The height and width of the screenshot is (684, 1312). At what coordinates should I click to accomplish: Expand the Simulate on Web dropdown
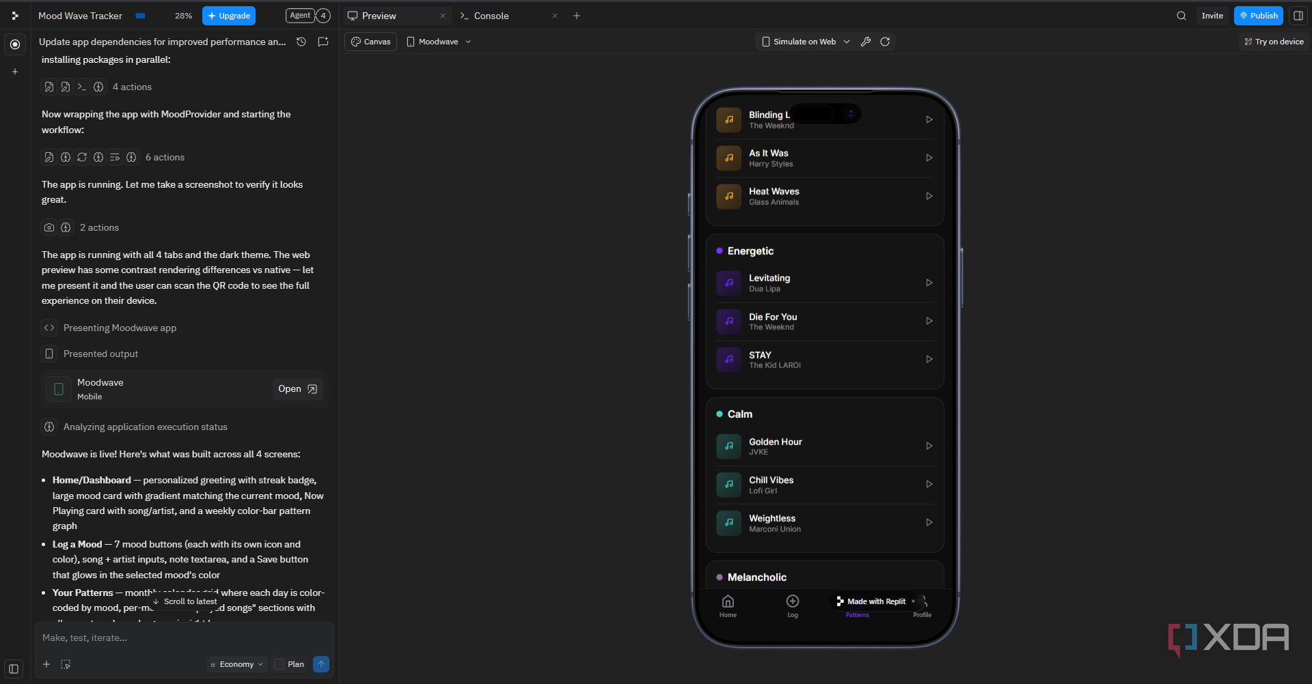tap(806, 42)
